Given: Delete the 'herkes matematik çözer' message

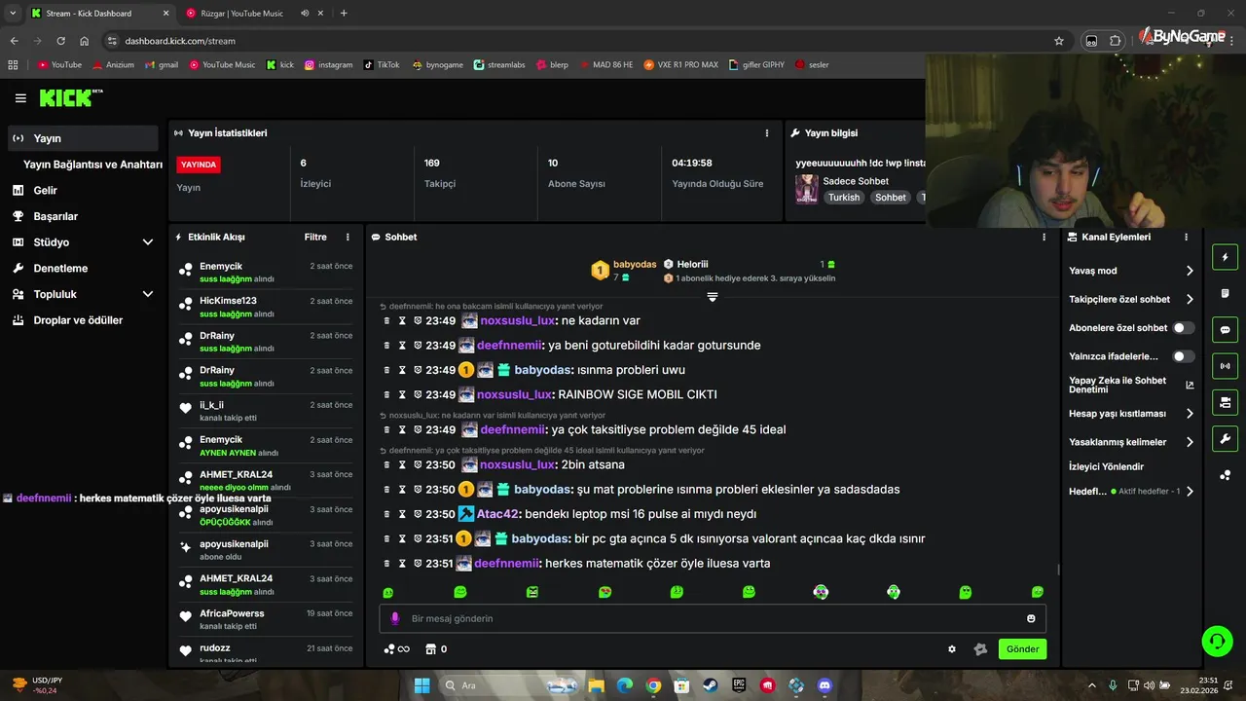Looking at the screenshot, I should 386,564.
